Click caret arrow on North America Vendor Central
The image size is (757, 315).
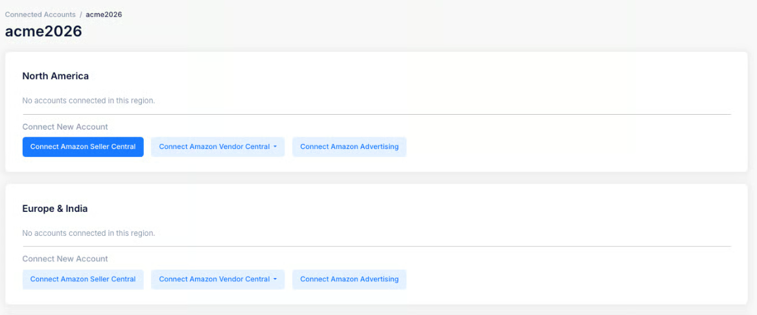[275, 147]
